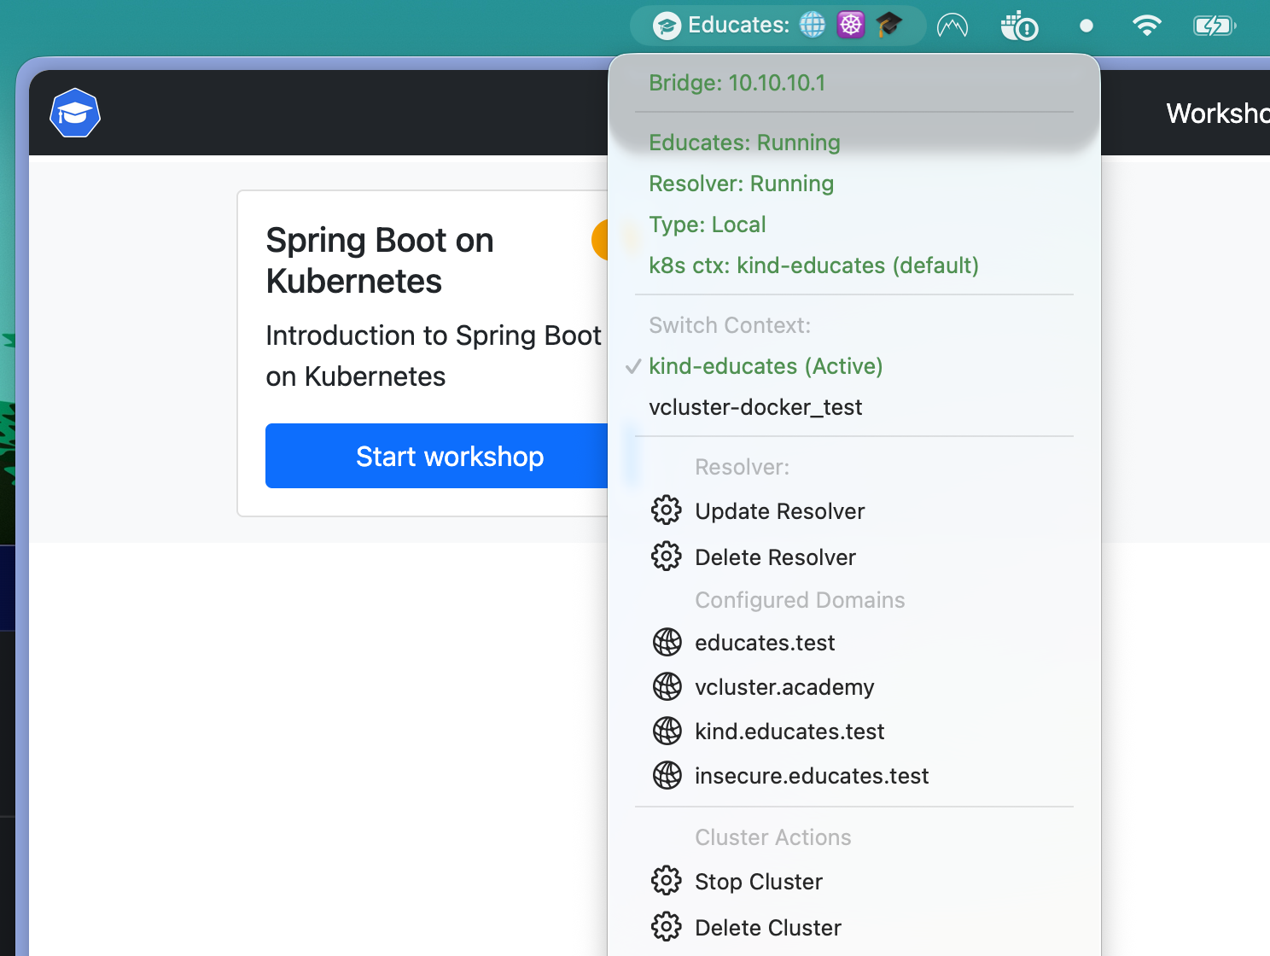Click the Bridge: 10.10.10.1 menu entry
Screen dimensions: 1270x956
(x=737, y=83)
